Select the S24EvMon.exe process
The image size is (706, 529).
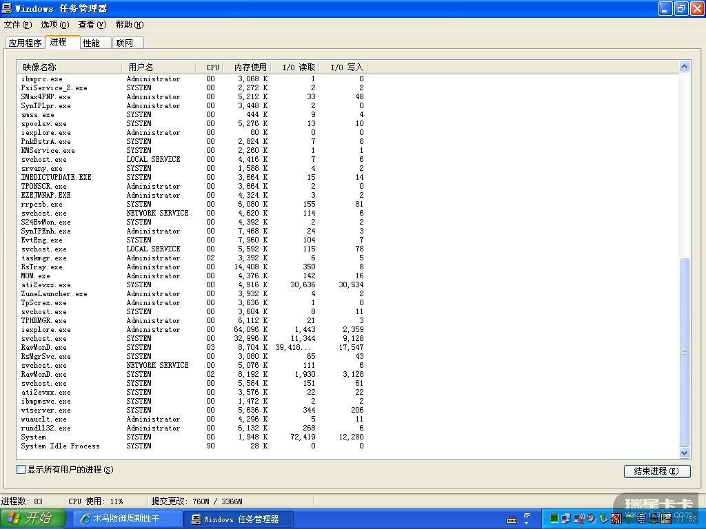click(192, 222)
